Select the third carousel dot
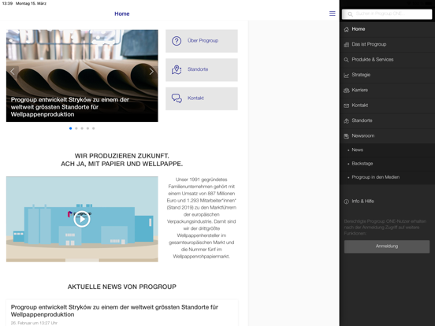 [x=82, y=128]
